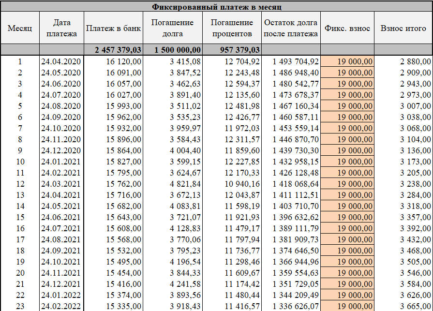
Task: Select payment cell 16 120,00
Action: [x=113, y=61]
